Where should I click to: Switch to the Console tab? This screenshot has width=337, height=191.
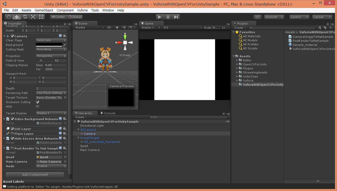pyautogui.click(x=108, y=113)
